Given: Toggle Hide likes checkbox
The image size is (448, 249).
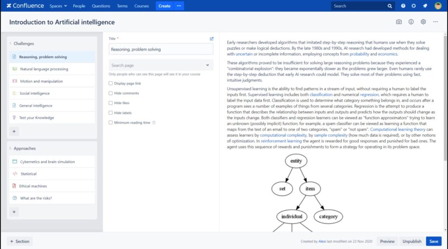Looking at the screenshot, I should point(111,103).
